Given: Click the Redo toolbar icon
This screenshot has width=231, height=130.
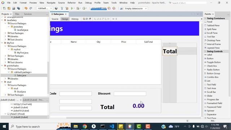Looking at the screenshot, I should pyautogui.click(x=31, y=8).
